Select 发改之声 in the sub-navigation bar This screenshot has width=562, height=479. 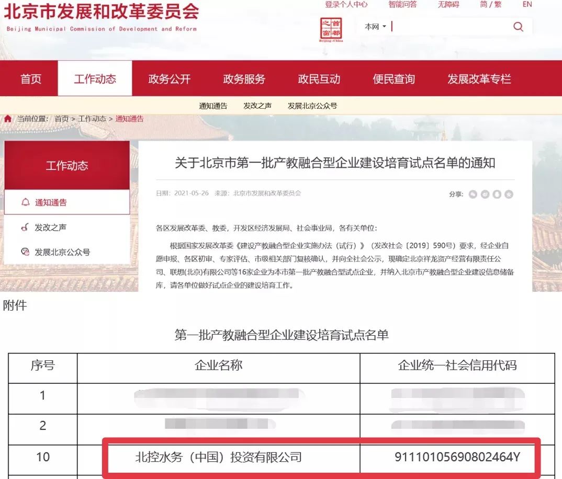pyautogui.click(x=257, y=106)
